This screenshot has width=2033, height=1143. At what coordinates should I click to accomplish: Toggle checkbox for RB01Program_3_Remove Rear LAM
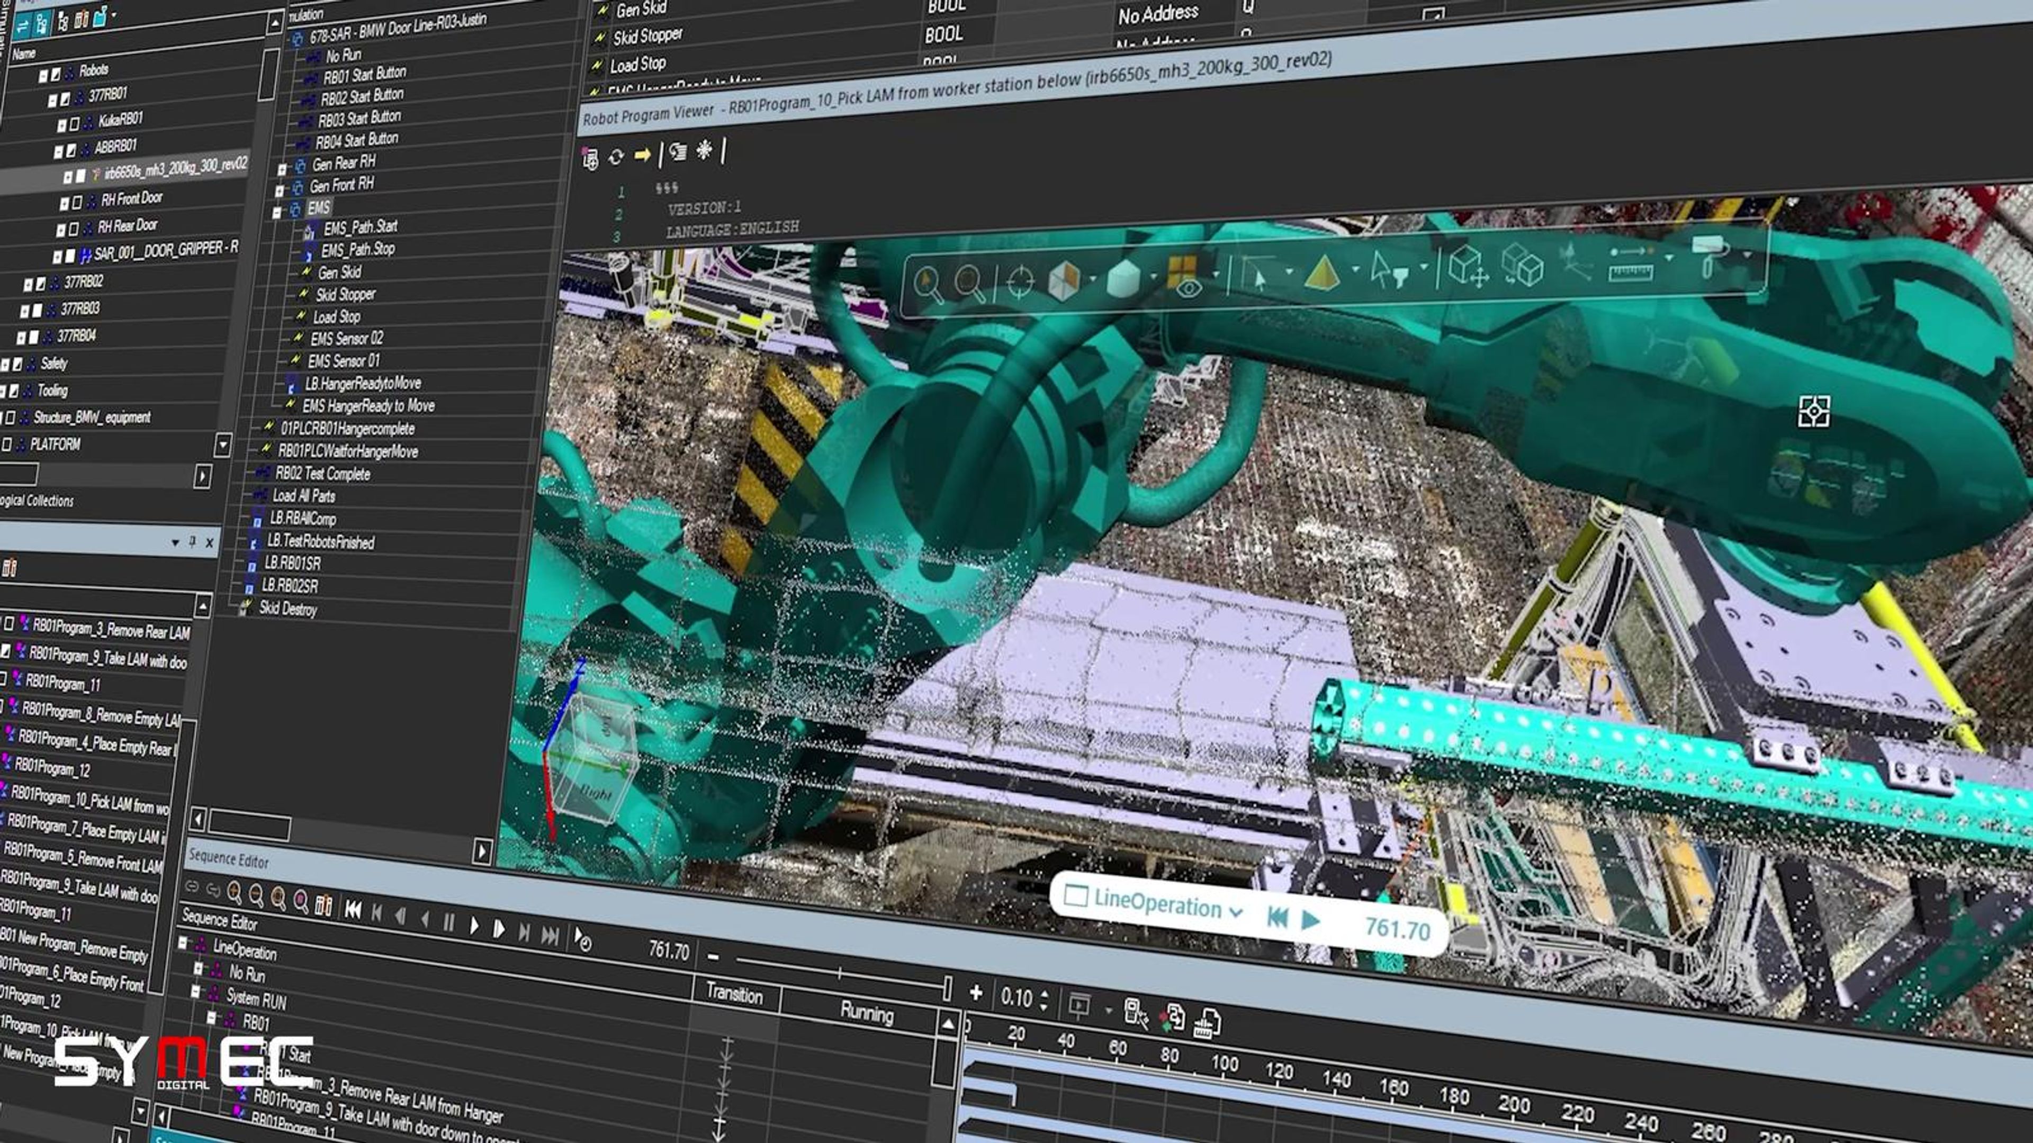[x=8, y=623]
